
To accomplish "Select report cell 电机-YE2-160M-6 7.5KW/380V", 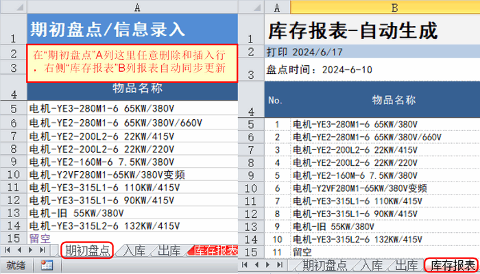I will coord(385,175).
